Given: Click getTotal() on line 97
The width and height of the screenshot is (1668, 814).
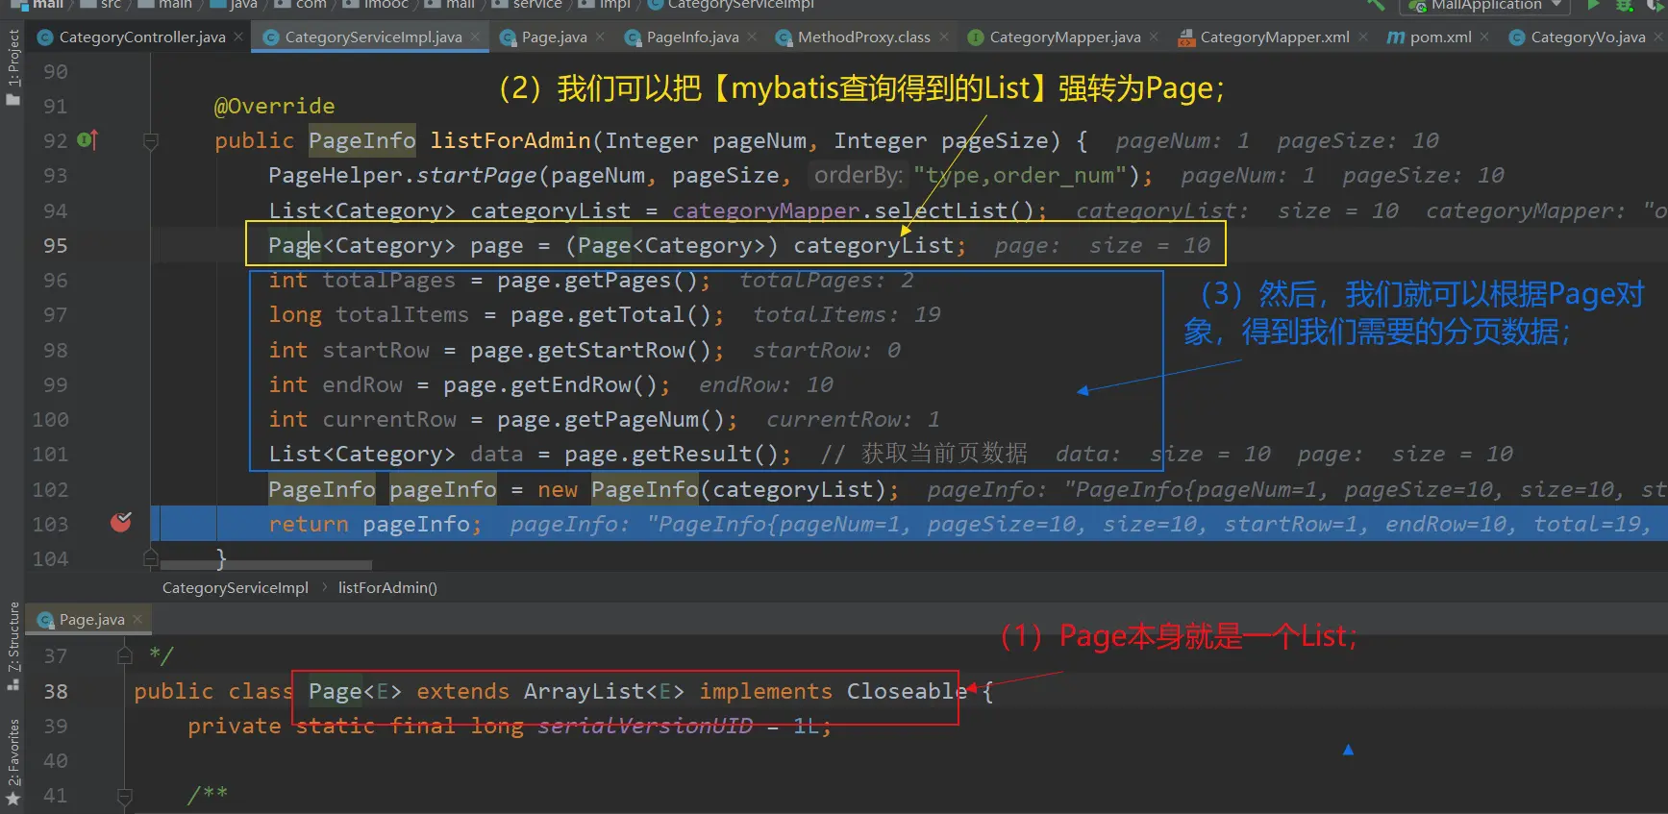Looking at the screenshot, I should (644, 314).
